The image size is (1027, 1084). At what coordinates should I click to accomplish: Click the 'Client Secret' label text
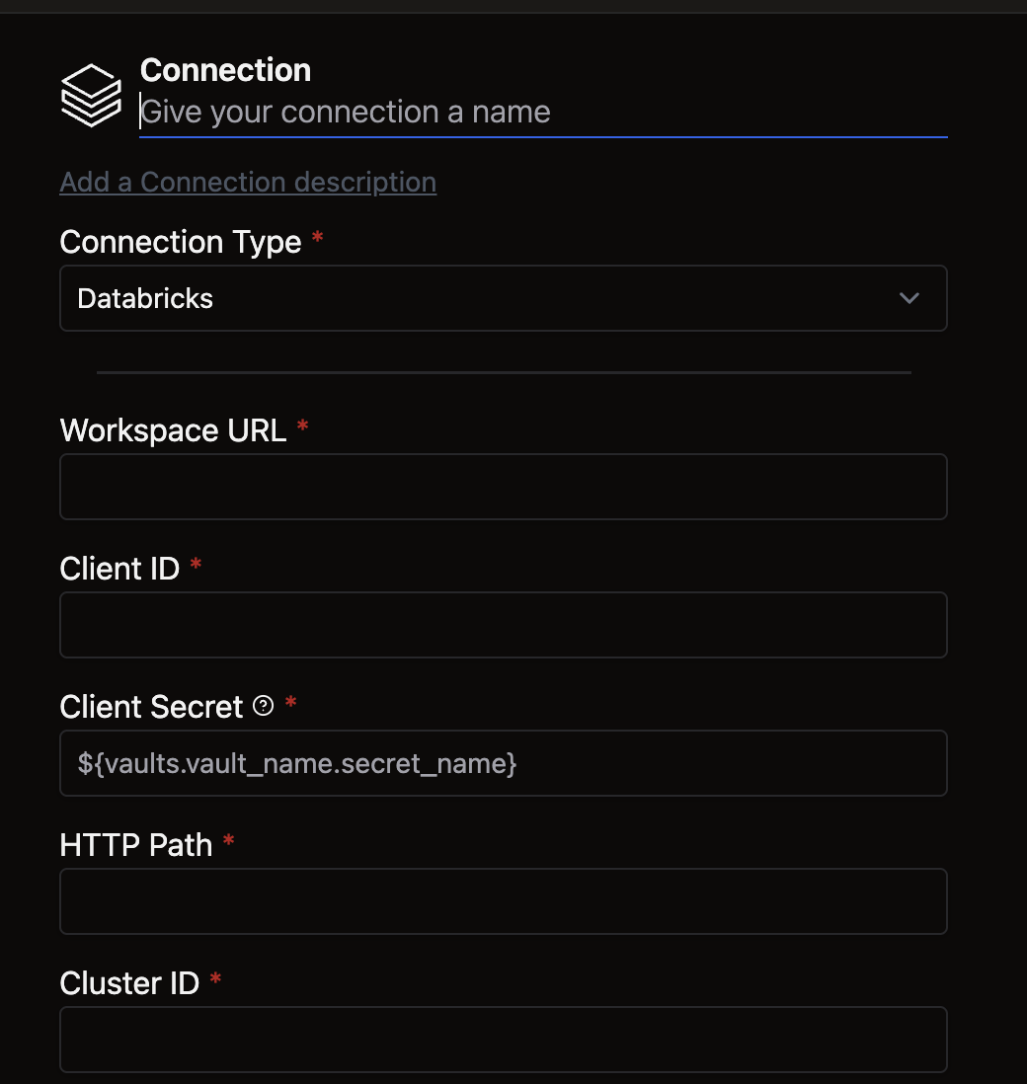click(151, 707)
